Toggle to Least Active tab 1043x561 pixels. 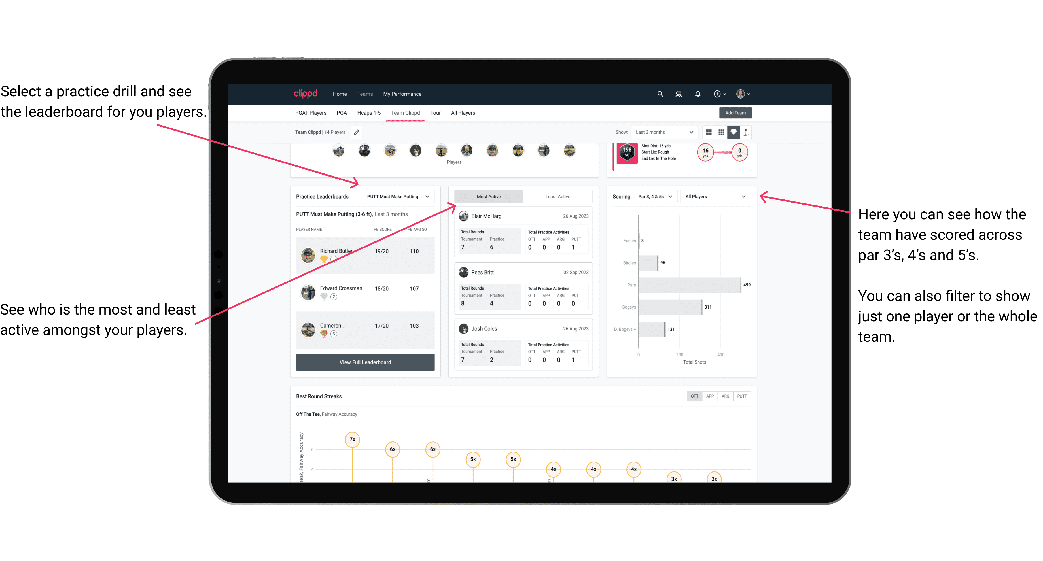[558, 197]
